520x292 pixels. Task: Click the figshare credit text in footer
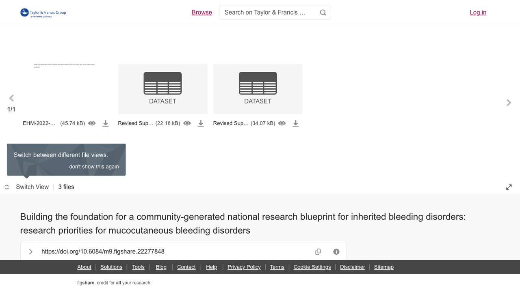click(x=114, y=283)
